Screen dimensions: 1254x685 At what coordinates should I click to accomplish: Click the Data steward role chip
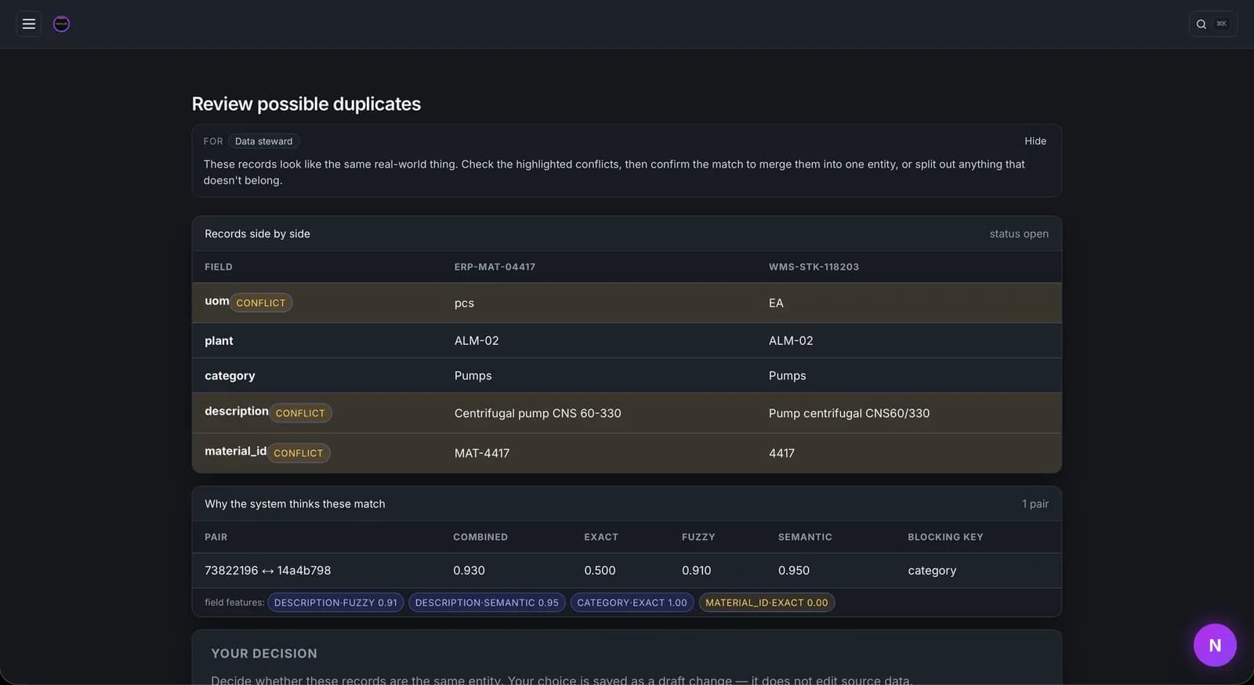tap(263, 141)
